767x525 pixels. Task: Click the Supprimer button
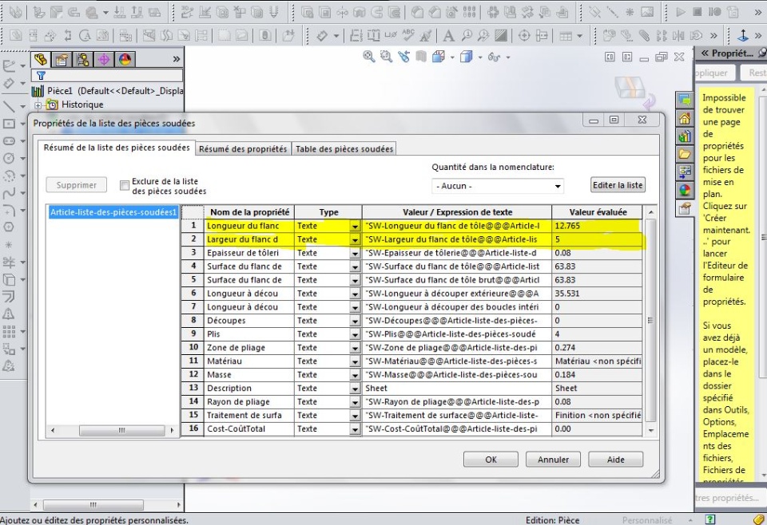click(77, 185)
